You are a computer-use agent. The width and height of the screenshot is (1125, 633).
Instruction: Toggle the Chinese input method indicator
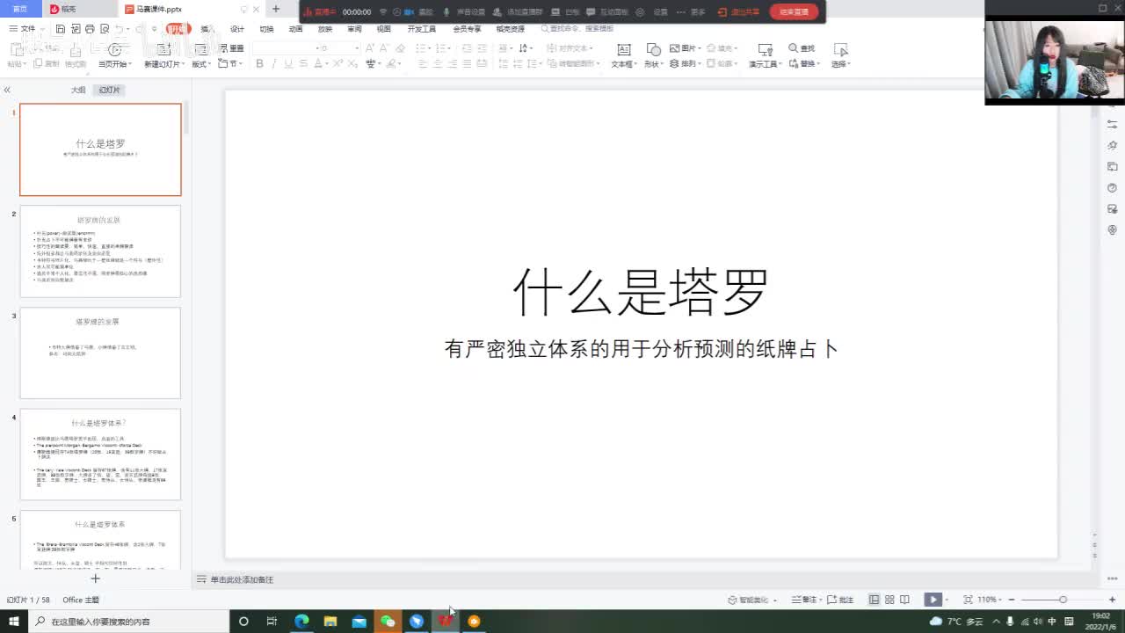click(x=1052, y=621)
